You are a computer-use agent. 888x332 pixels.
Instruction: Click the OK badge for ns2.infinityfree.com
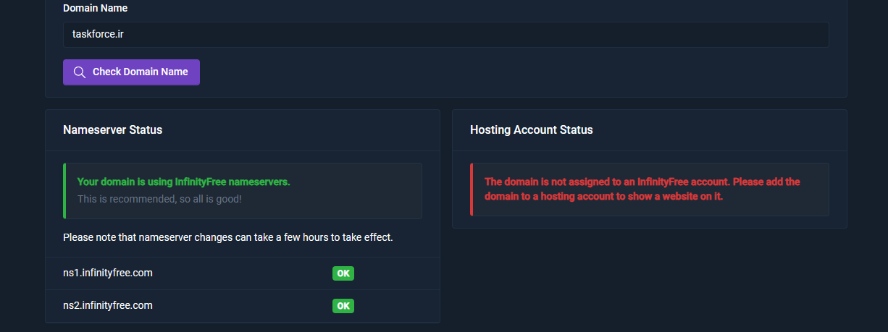(343, 306)
